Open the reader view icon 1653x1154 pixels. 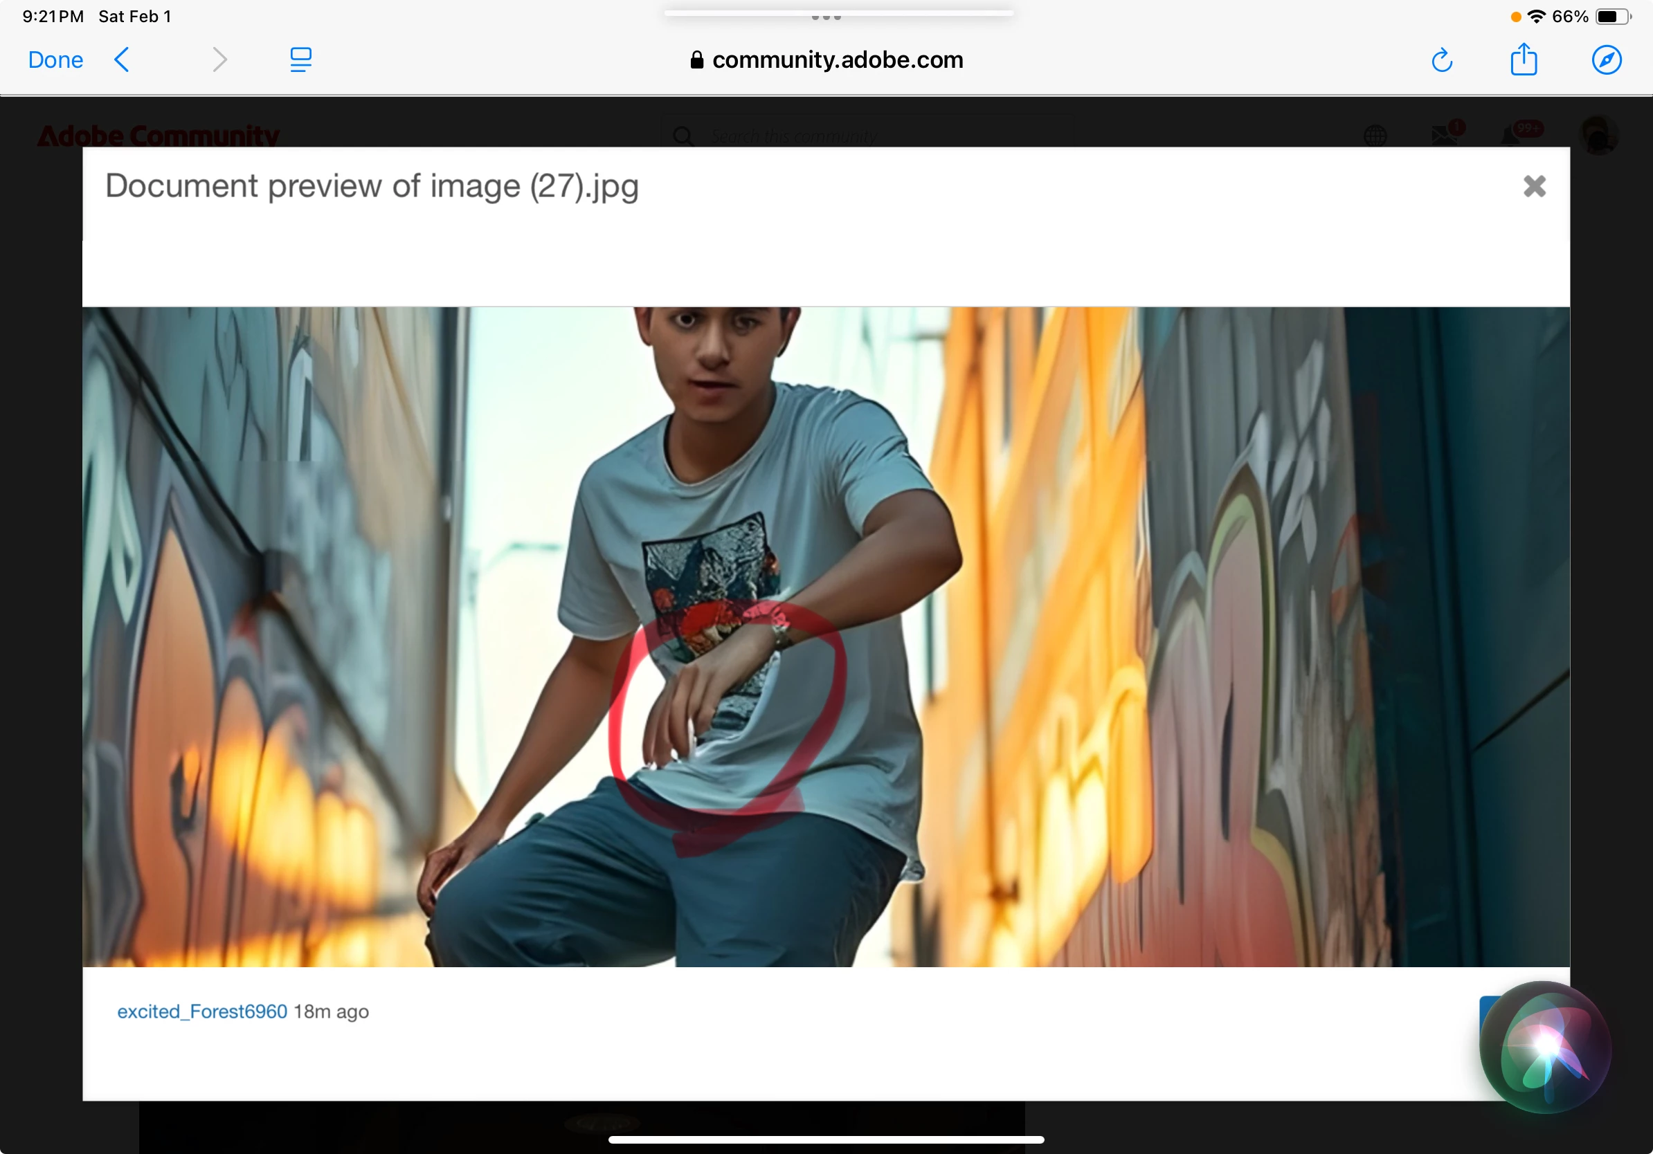pyautogui.click(x=300, y=59)
